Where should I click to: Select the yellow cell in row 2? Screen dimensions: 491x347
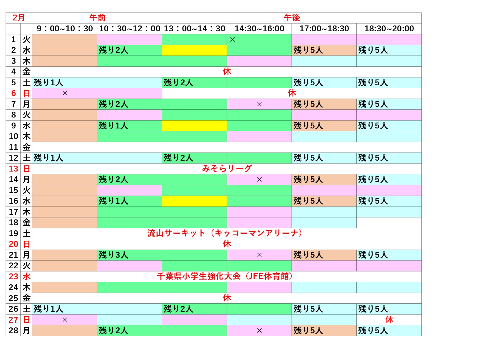tap(195, 50)
